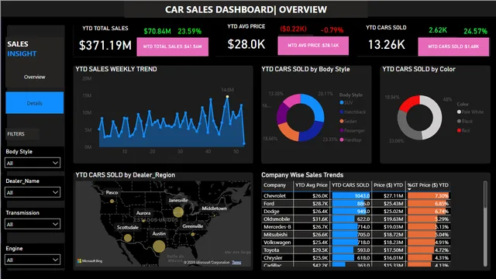Click the MTD Cars Sold pink card
The width and height of the screenshot is (496, 279).
coord(453,46)
